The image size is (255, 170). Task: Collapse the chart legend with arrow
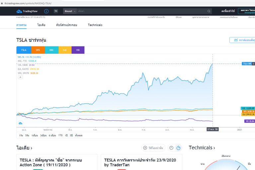coord(20,77)
